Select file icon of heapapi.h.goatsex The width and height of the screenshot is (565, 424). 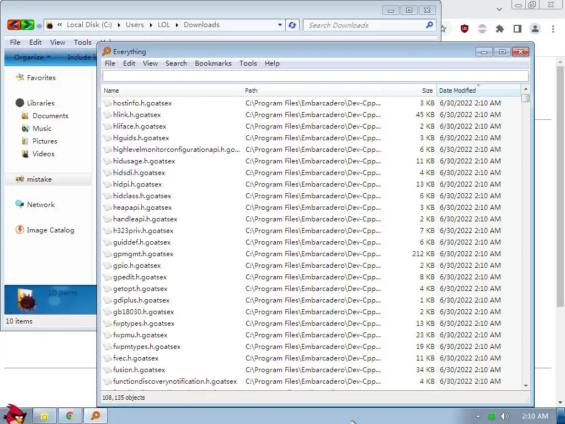coord(108,208)
